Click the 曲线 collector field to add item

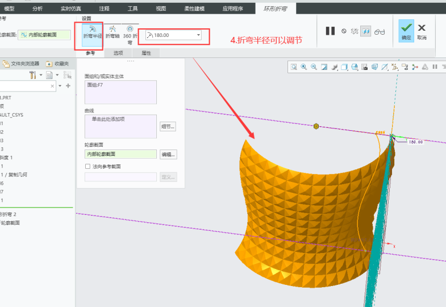(x=120, y=126)
